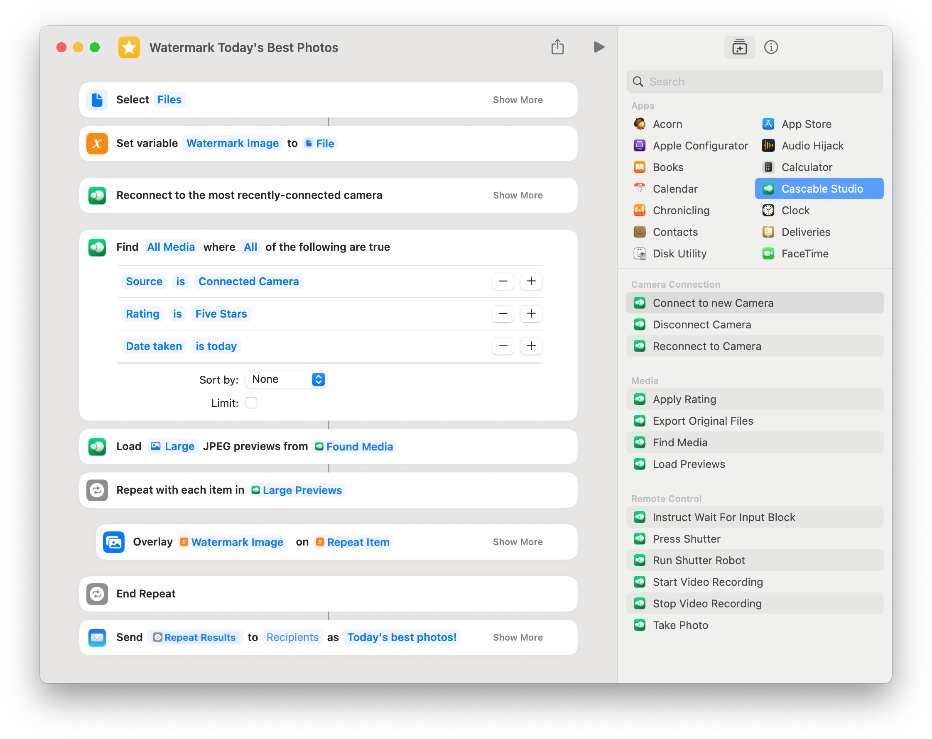
Task: Add Disconnect Camera action
Action: pos(755,325)
